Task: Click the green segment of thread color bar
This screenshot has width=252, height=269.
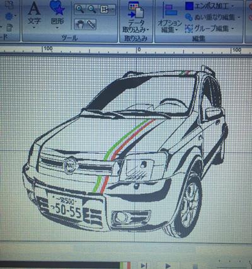Action: point(122,265)
